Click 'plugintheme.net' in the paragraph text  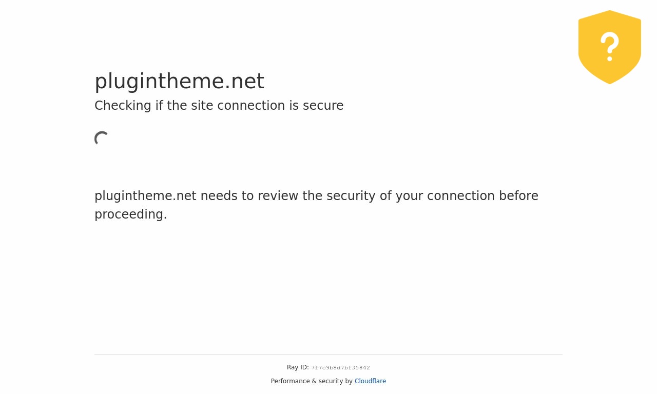tap(145, 196)
